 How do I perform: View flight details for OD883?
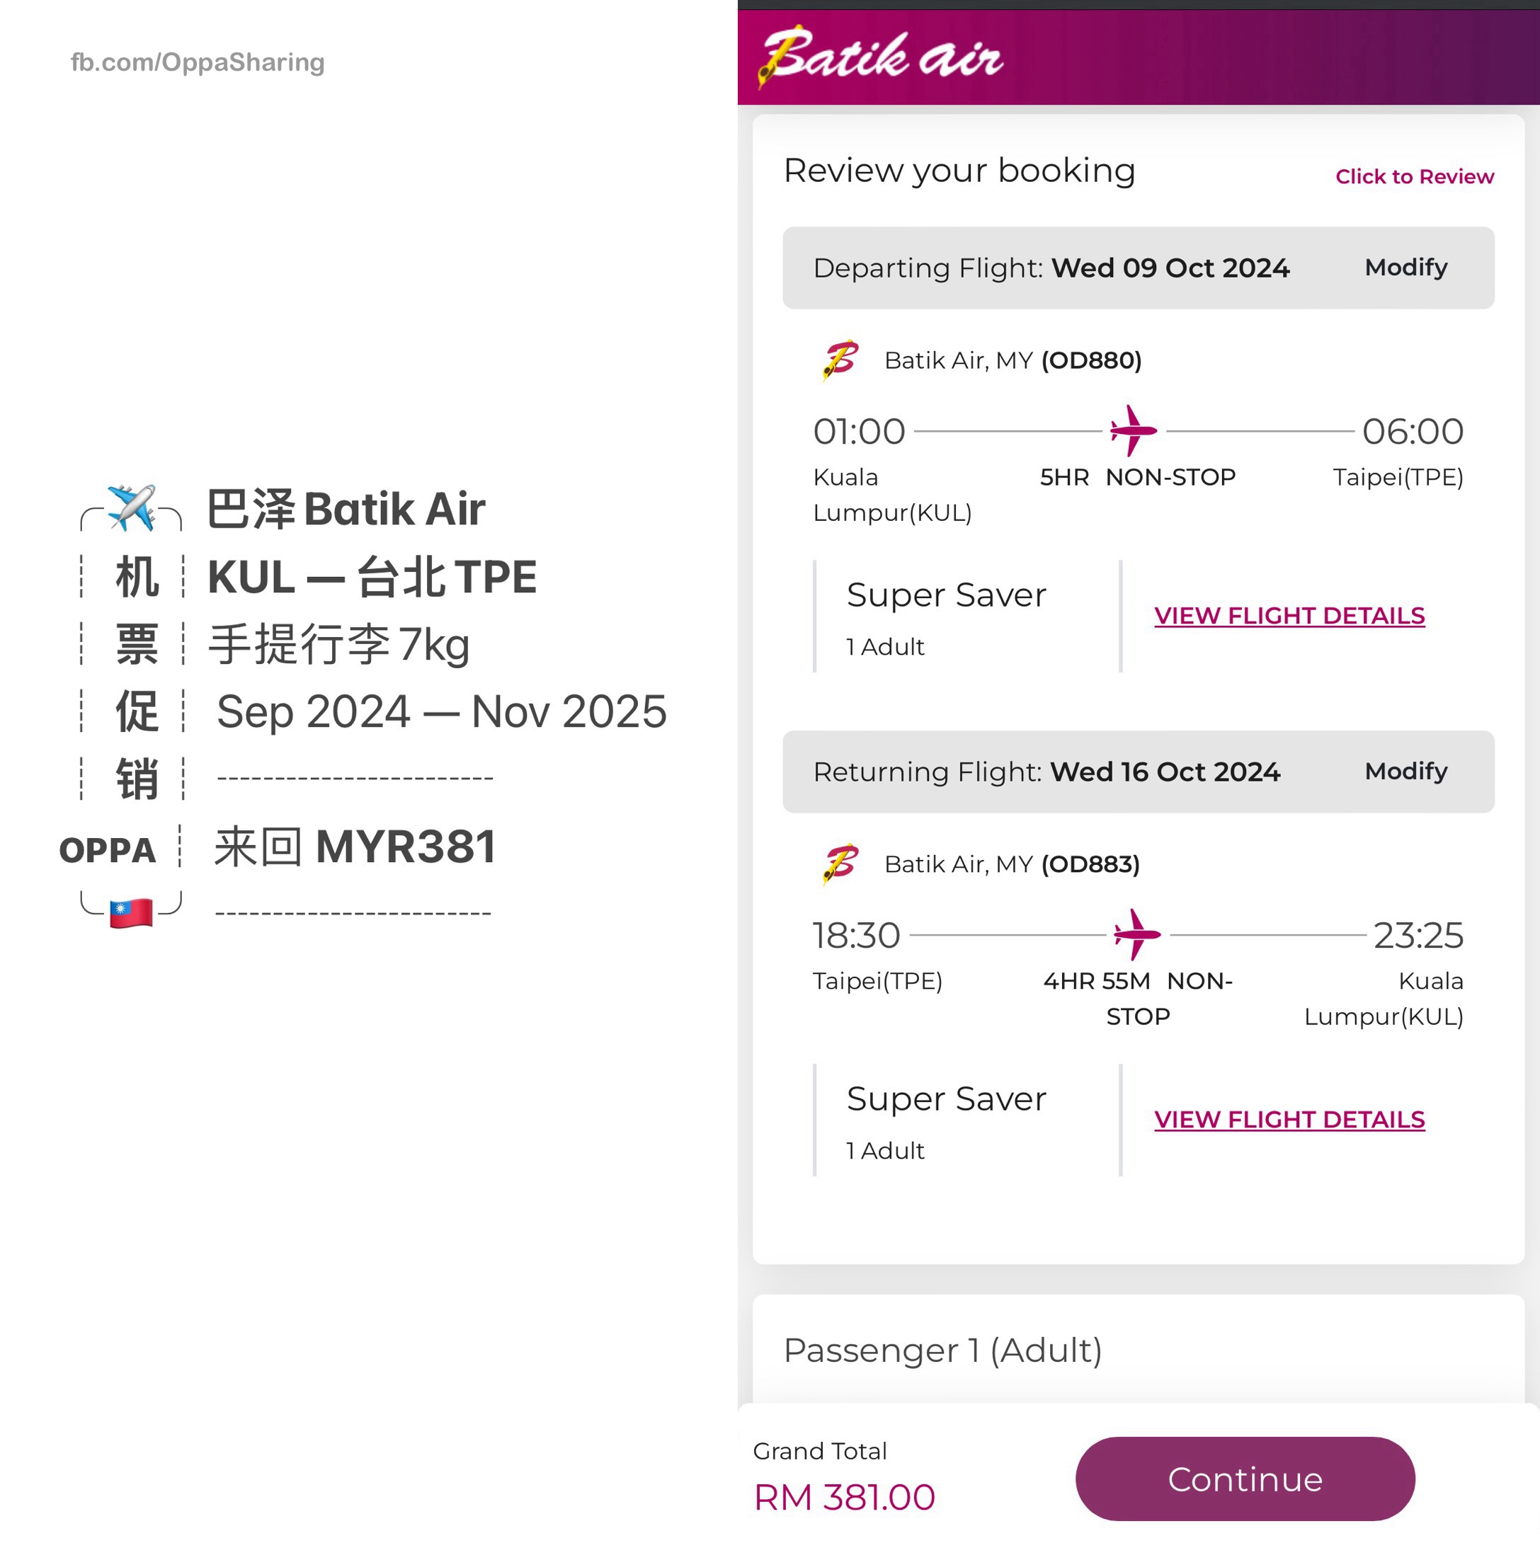click(1289, 1120)
